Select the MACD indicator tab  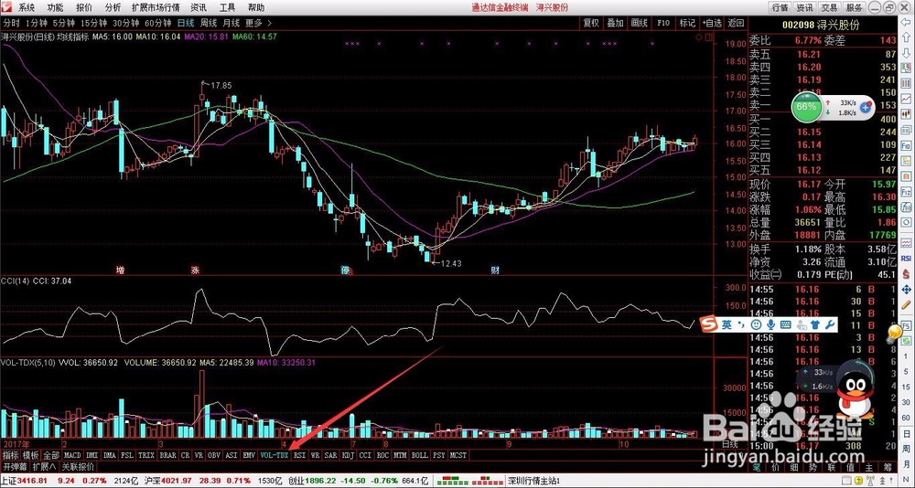(72, 455)
